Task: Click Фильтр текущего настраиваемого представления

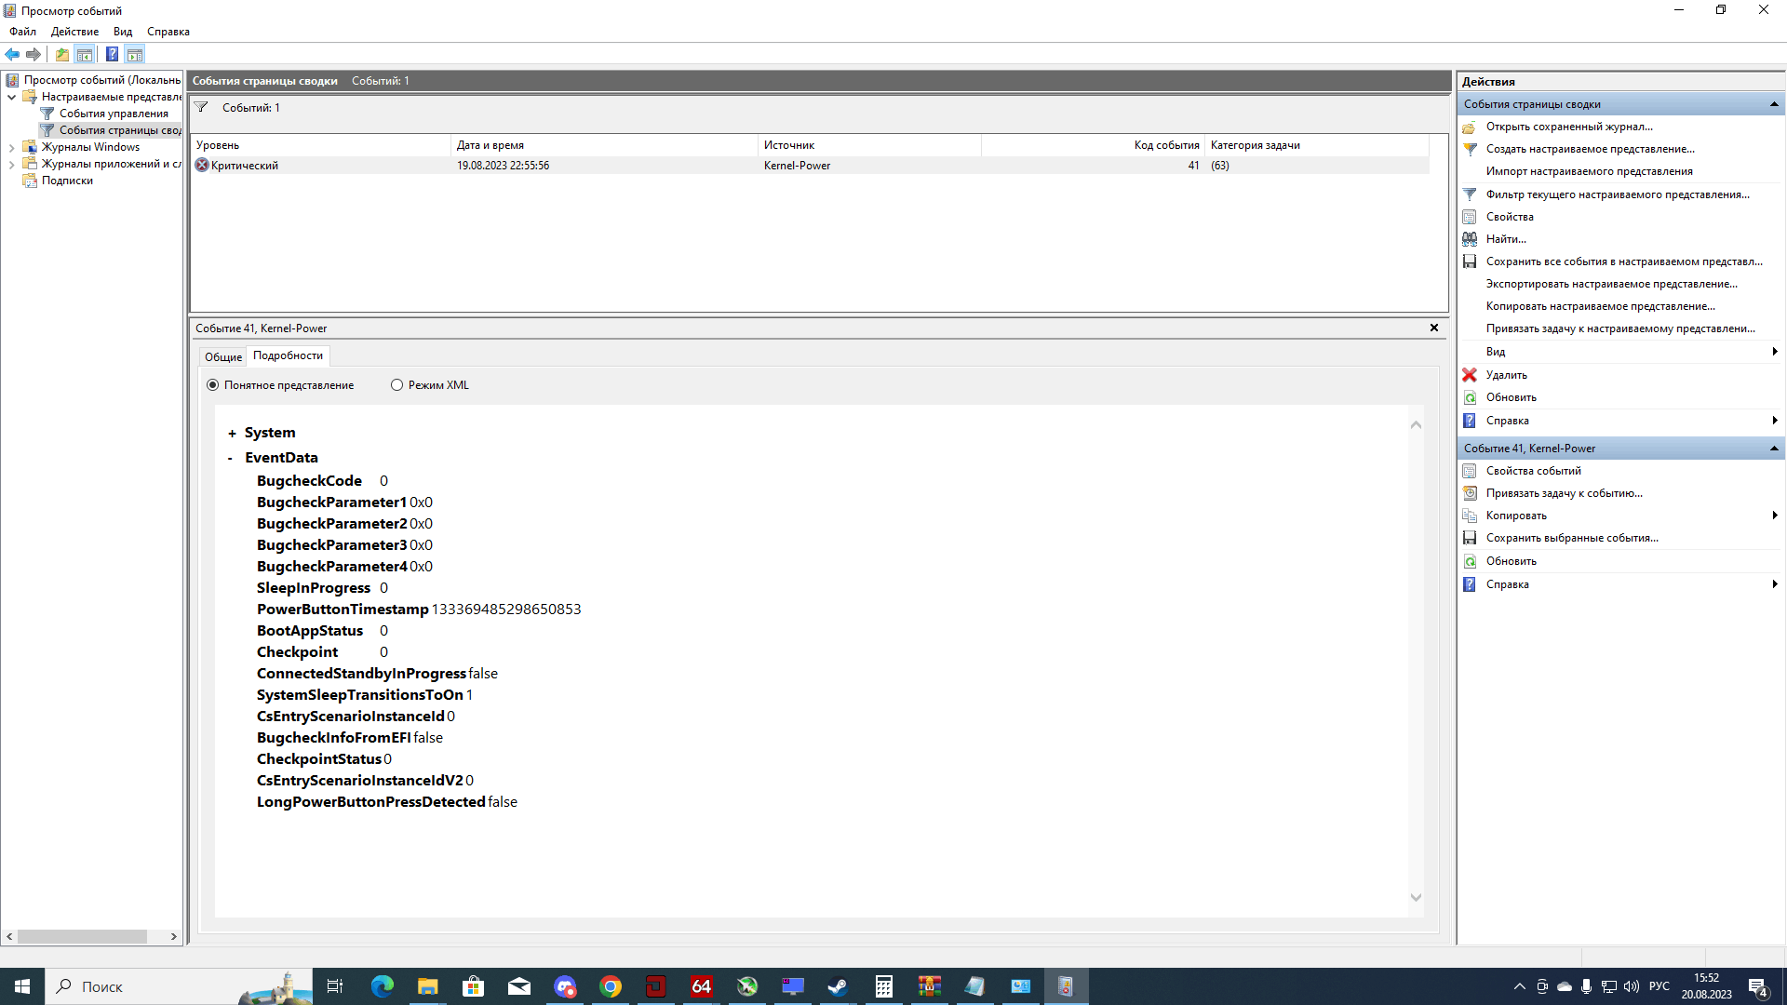Action: [1618, 194]
